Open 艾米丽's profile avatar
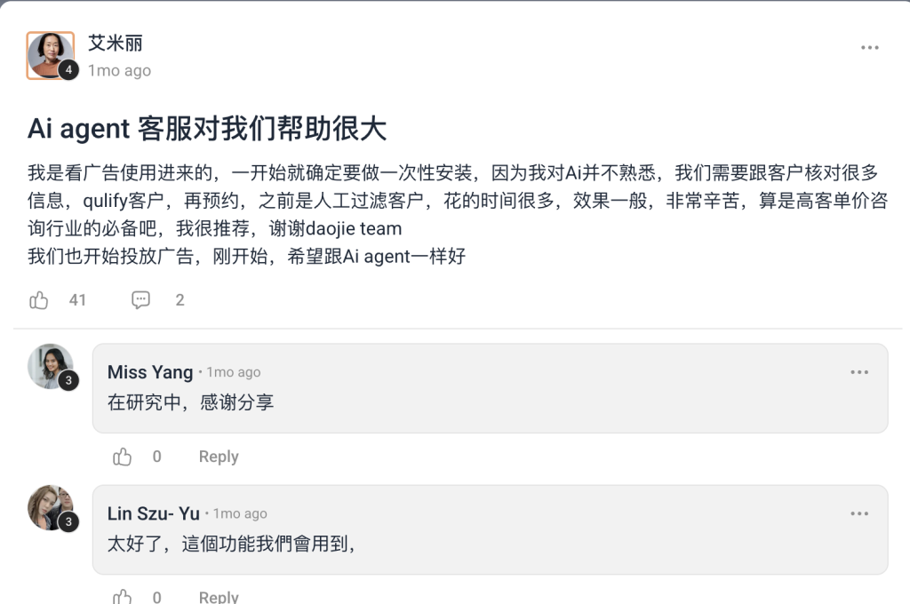The height and width of the screenshot is (604, 910). tap(51, 55)
